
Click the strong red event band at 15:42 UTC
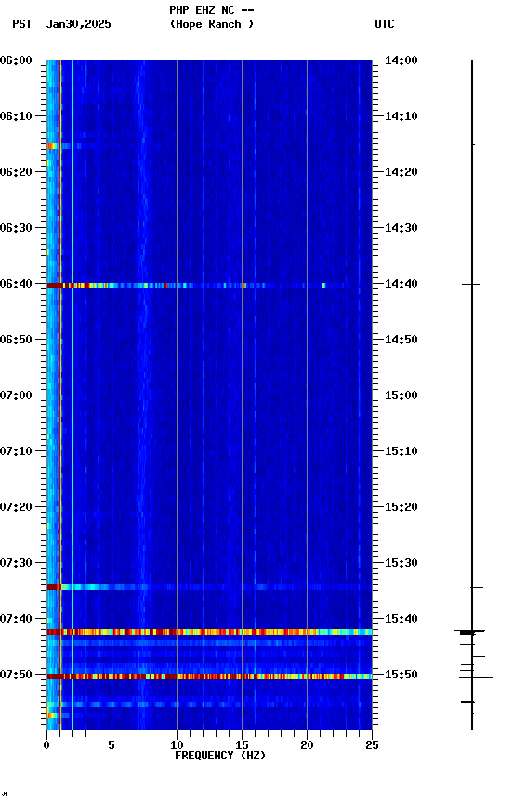pyautogui.click(x=209, y=632)
